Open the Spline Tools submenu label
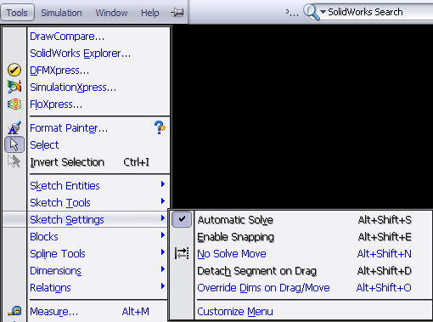This screenshot has width=433, height=322. pyautogui.click(x=58, y=254)
